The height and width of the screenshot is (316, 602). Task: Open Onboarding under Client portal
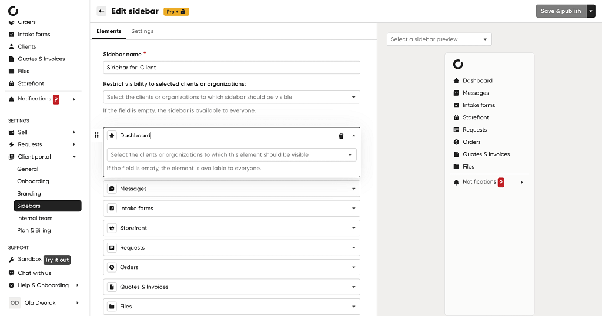pyautogui.click(x=33, y=181)
